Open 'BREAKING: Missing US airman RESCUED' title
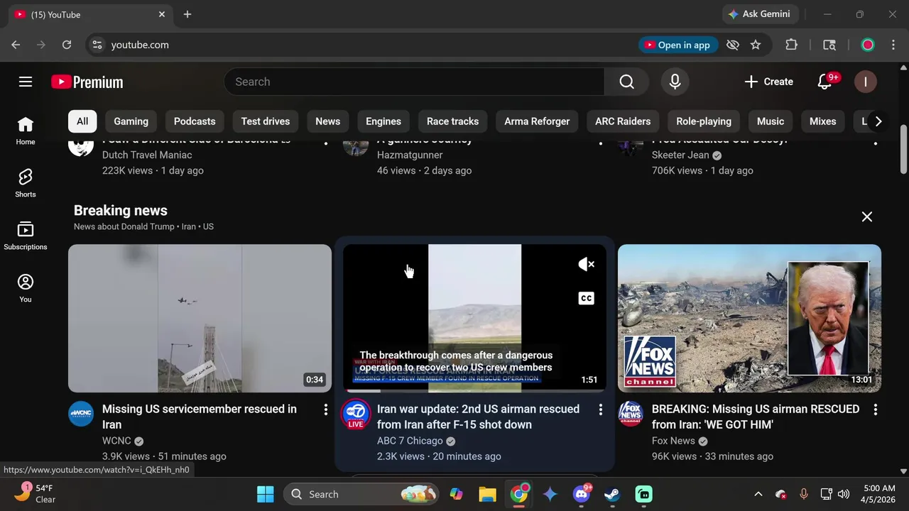909x511 pixels. coord(756,417)
